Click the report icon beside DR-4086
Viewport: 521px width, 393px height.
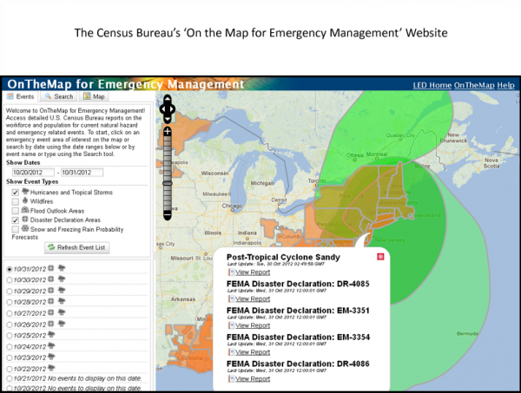point(232,378)
